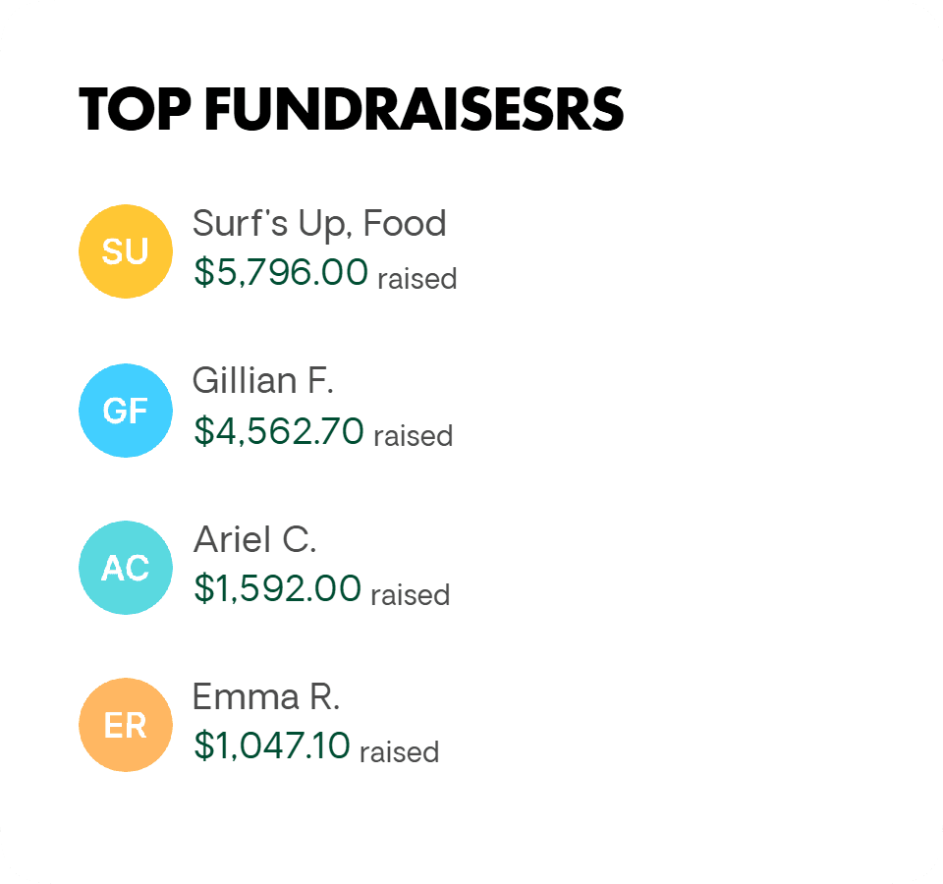Click 'raised' label beside Emma's amount

[400, 752]
